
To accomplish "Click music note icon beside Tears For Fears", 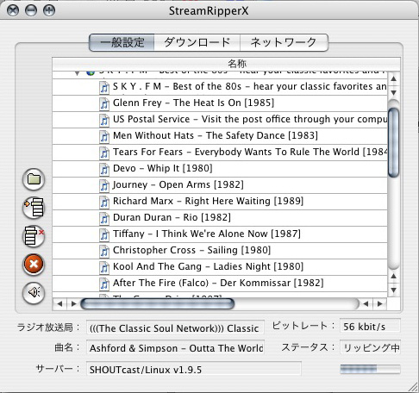I will pyautogui.click(x=104, y=153).
